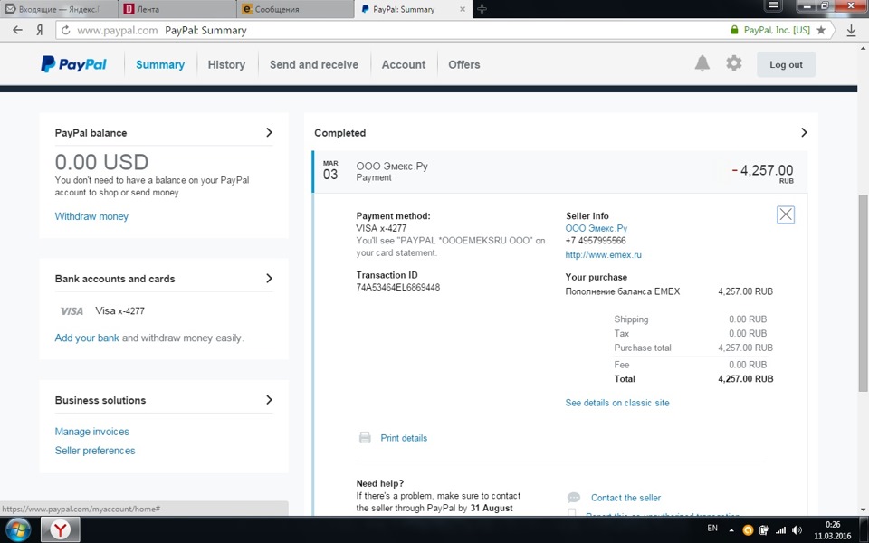Click the printer icon beside Print details
This screenshot has width=869, height=543.
[365, 438]
